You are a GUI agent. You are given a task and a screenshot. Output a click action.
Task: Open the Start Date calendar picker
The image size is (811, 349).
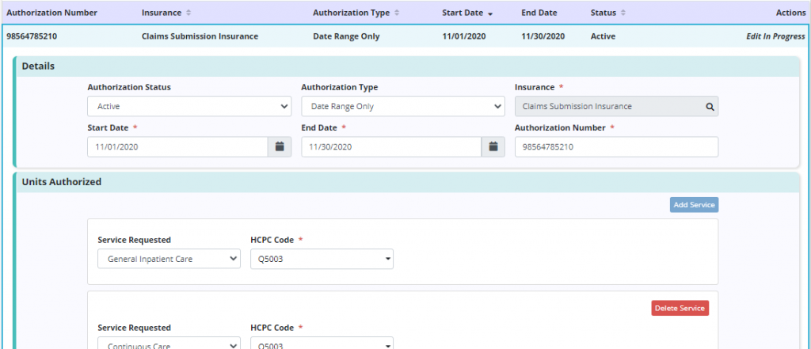280,146
